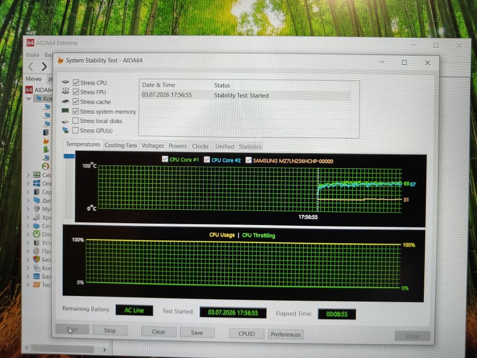Enable the Stress local disks checkbox

point(76,121)
